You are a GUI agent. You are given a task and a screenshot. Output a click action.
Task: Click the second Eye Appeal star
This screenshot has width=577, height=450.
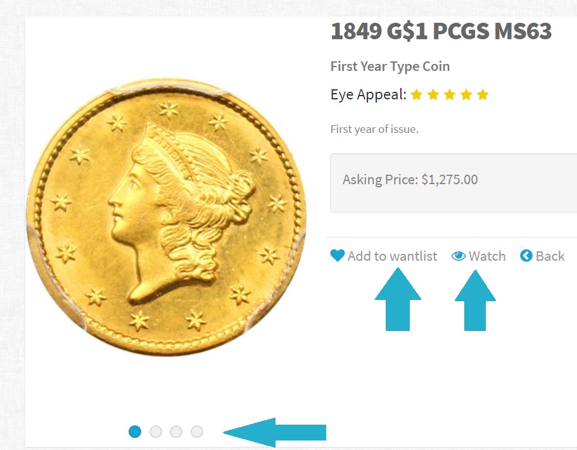433,94
